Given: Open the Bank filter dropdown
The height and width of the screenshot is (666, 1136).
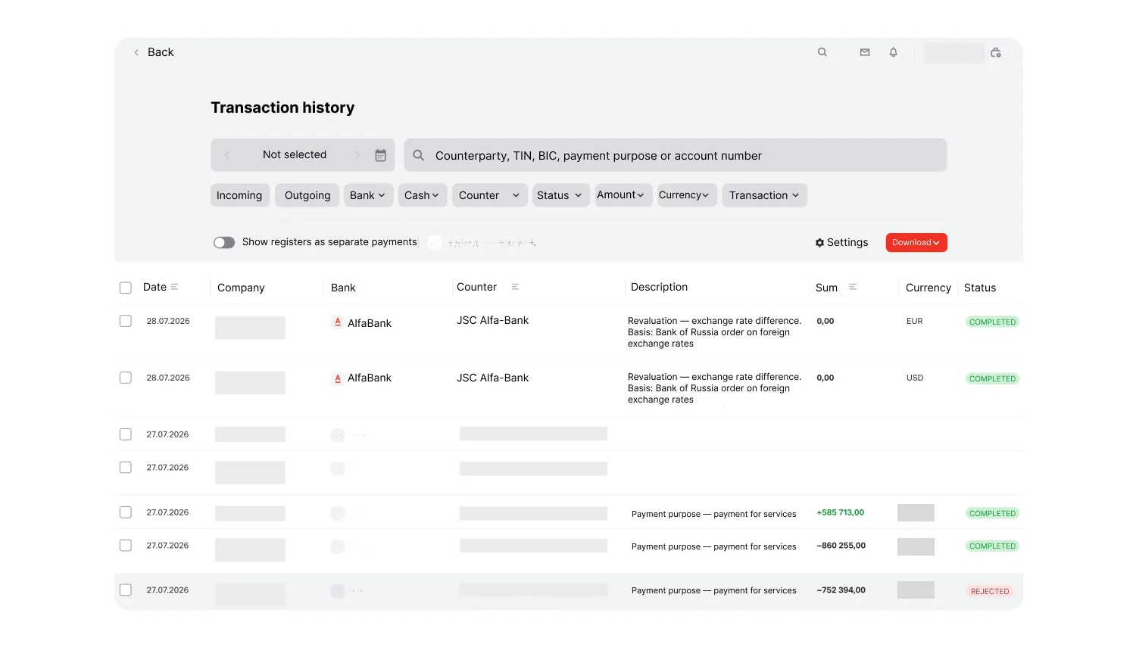Looking at the screenshot, I should [x=369, y=195].
